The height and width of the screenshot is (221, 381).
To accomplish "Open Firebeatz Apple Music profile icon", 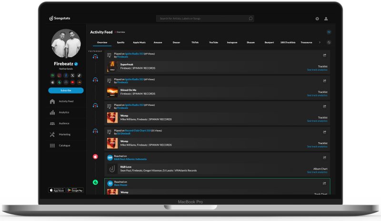I will (52, 82).
